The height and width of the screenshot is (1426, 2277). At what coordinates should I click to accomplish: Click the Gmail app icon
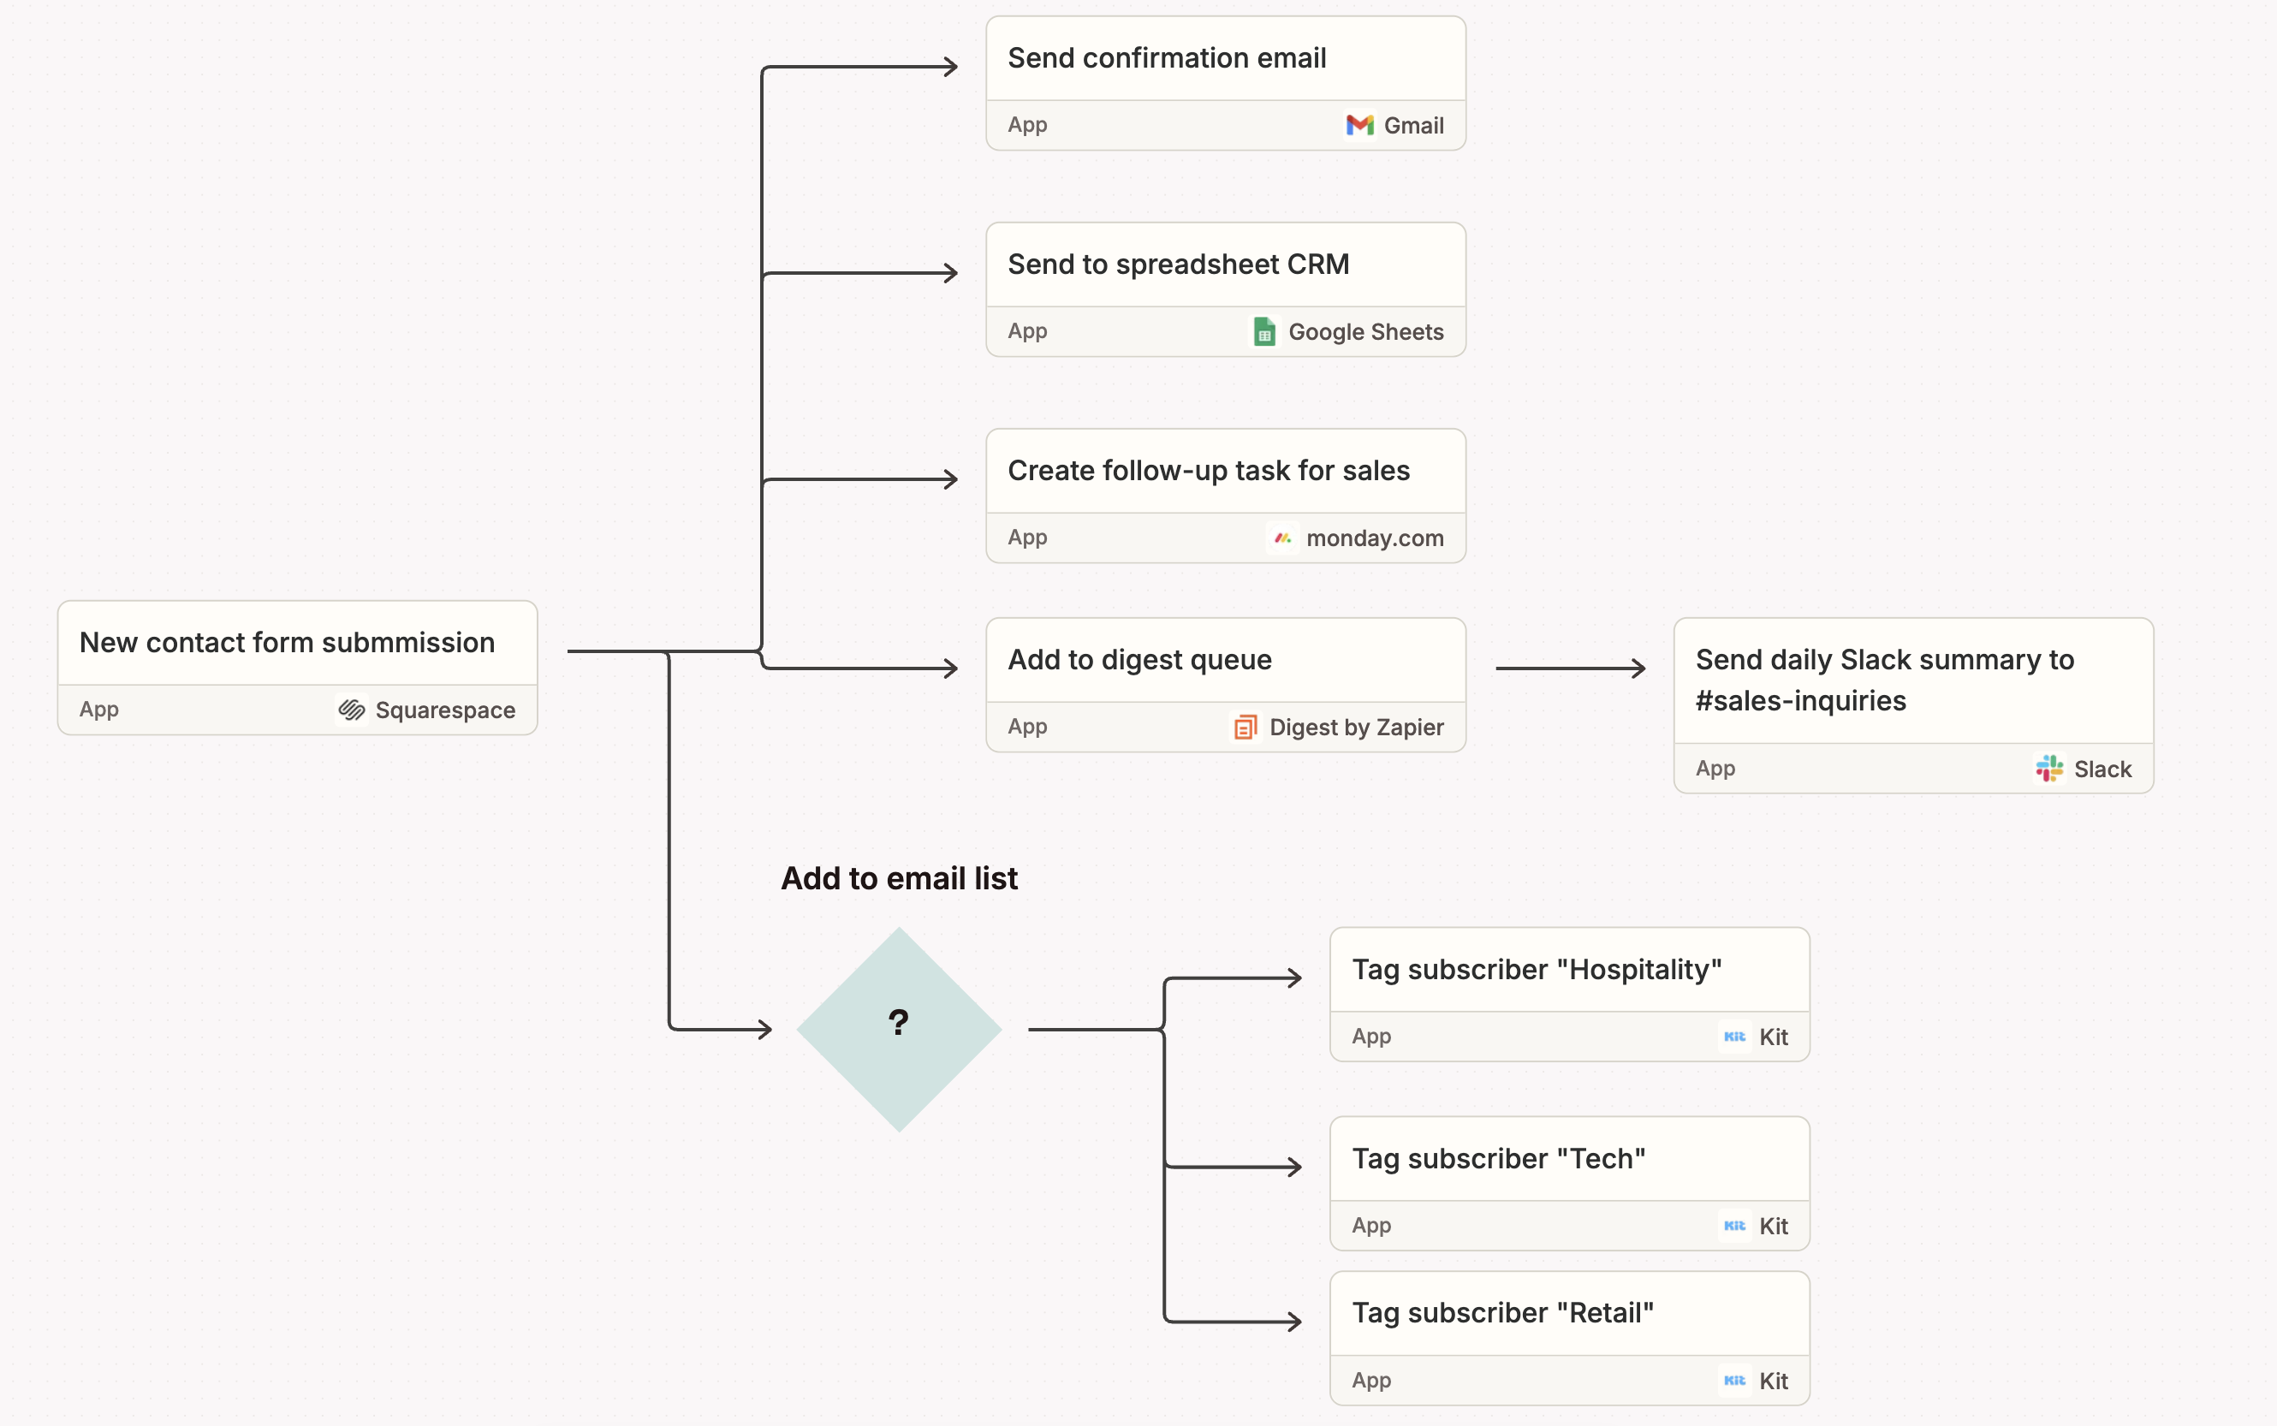[x=1359, y=124]
